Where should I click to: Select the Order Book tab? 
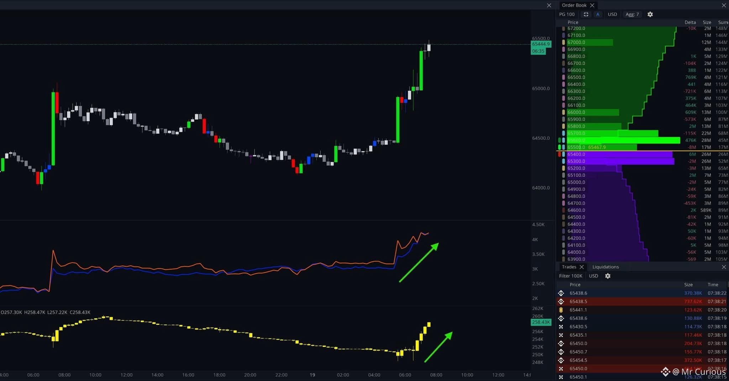[574, 5]
